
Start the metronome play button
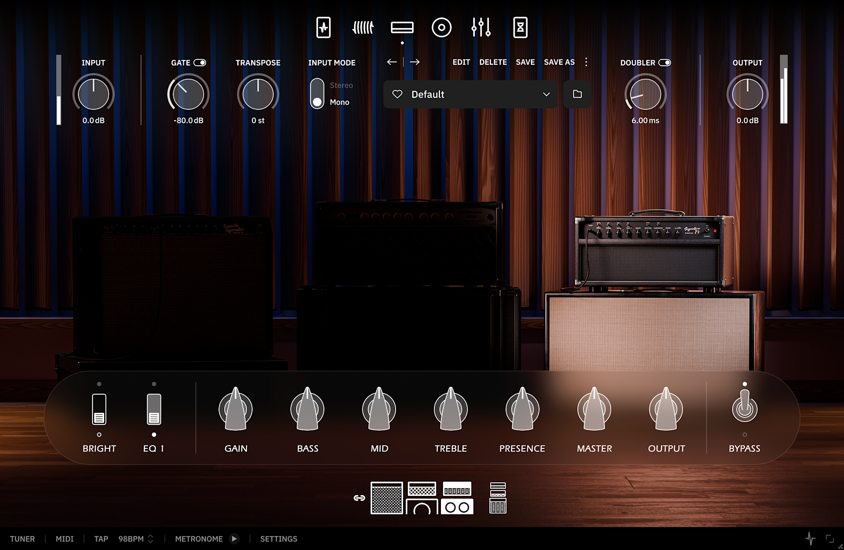[x=234, y=539]
